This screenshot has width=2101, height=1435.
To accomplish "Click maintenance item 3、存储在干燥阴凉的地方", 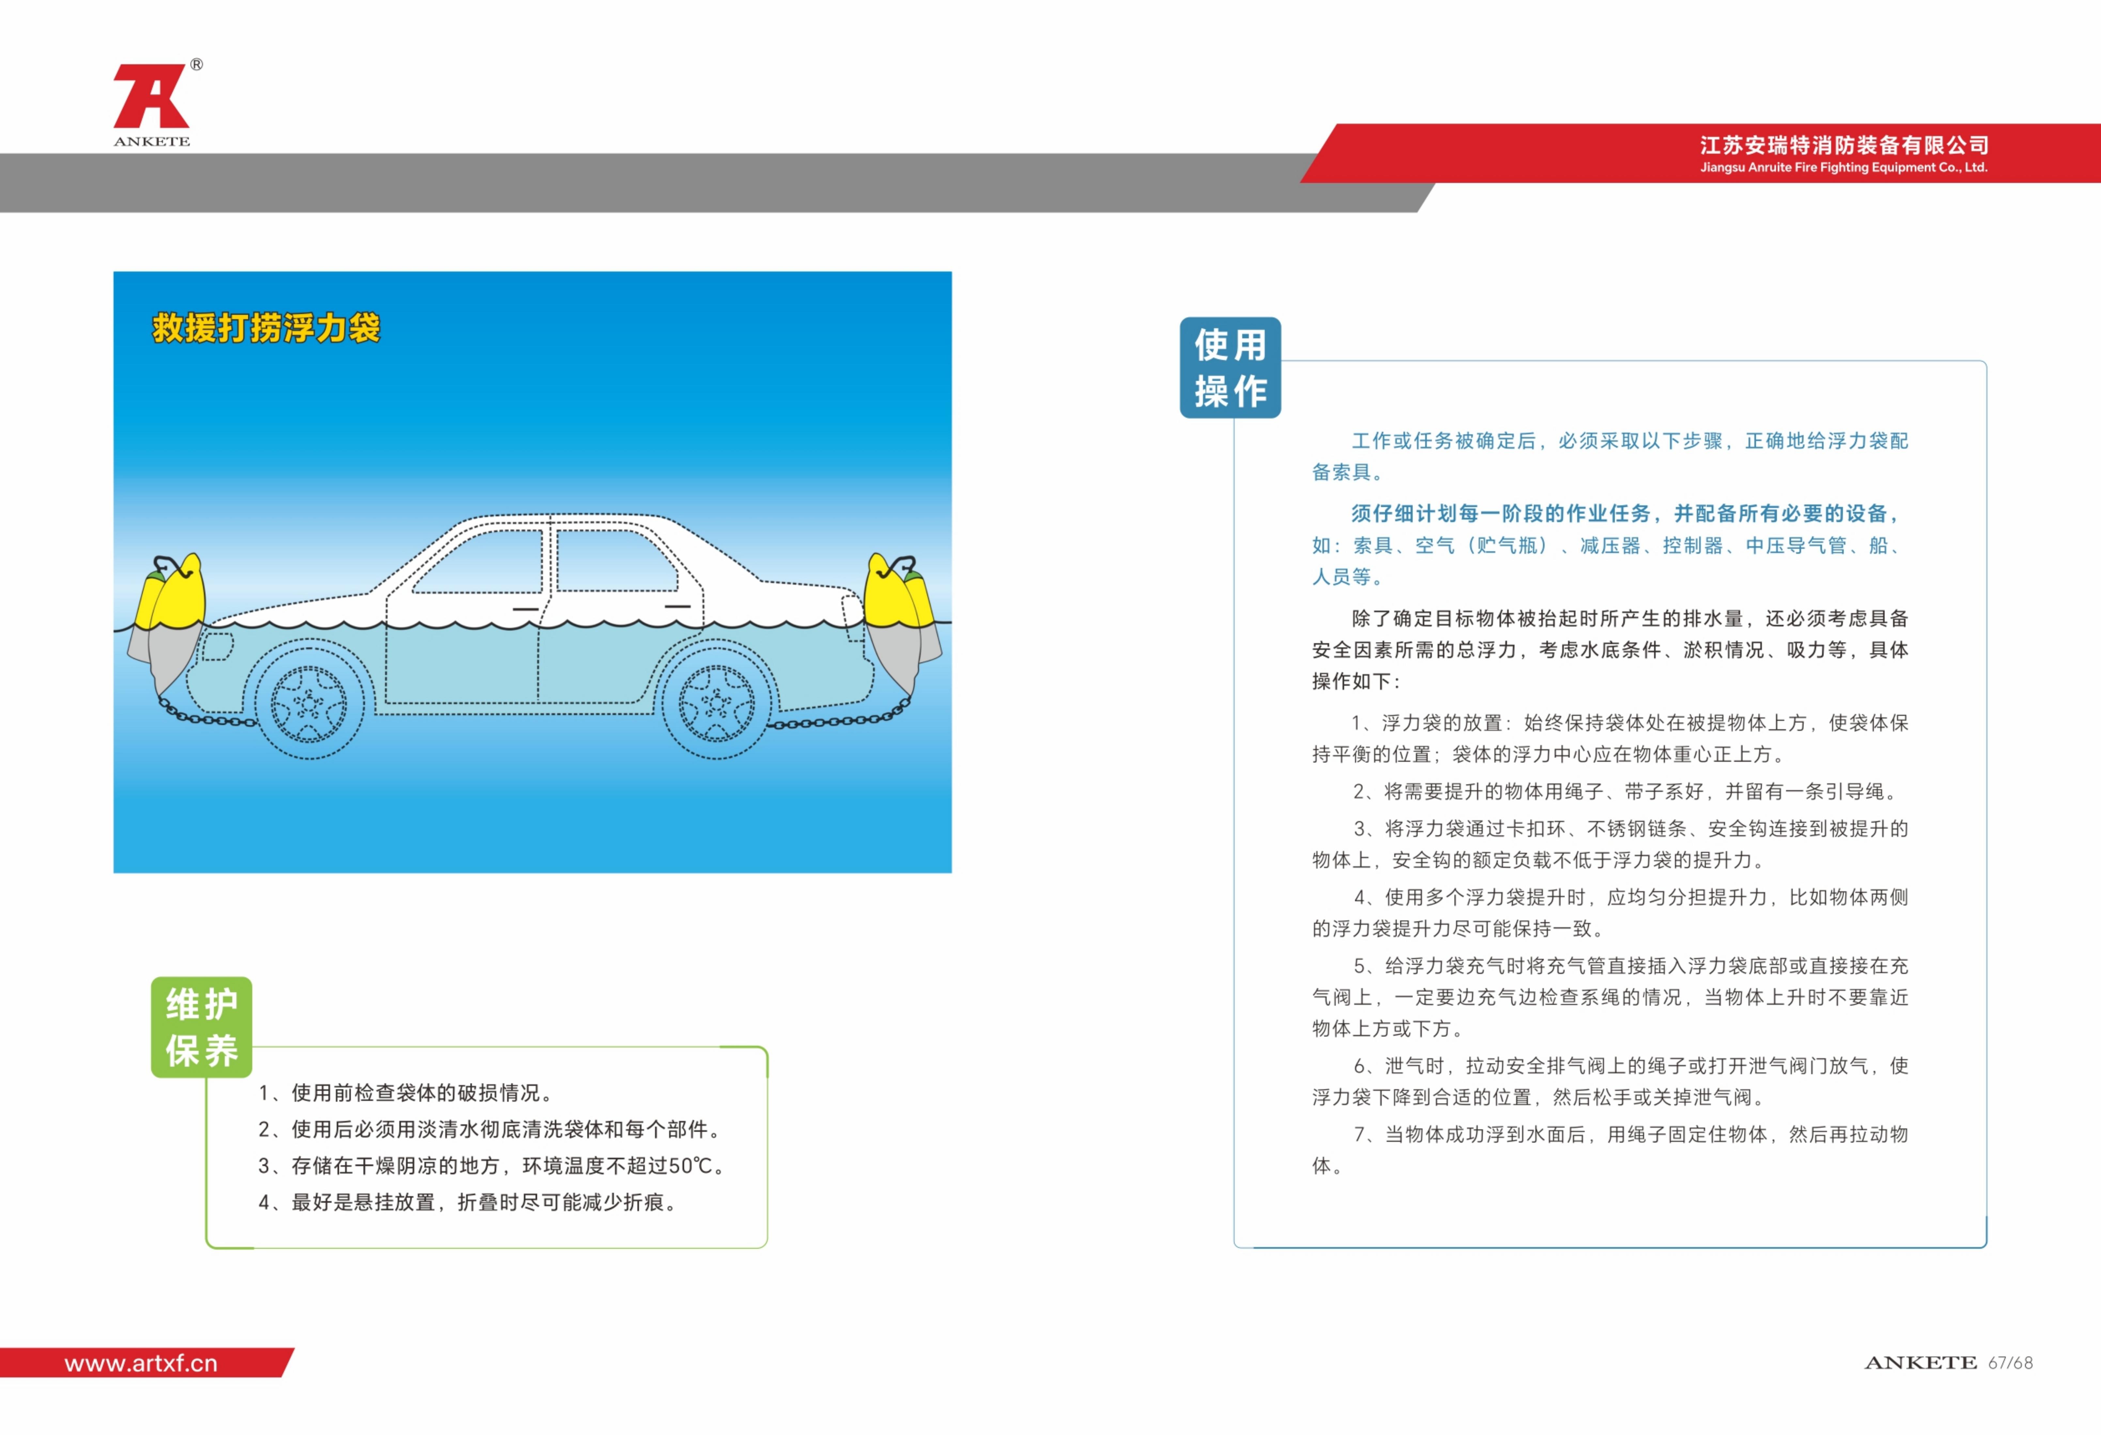I will tap(493, 1166).
